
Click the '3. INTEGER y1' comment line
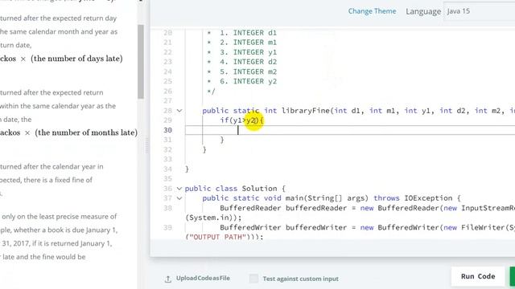(x=249, y=52)
